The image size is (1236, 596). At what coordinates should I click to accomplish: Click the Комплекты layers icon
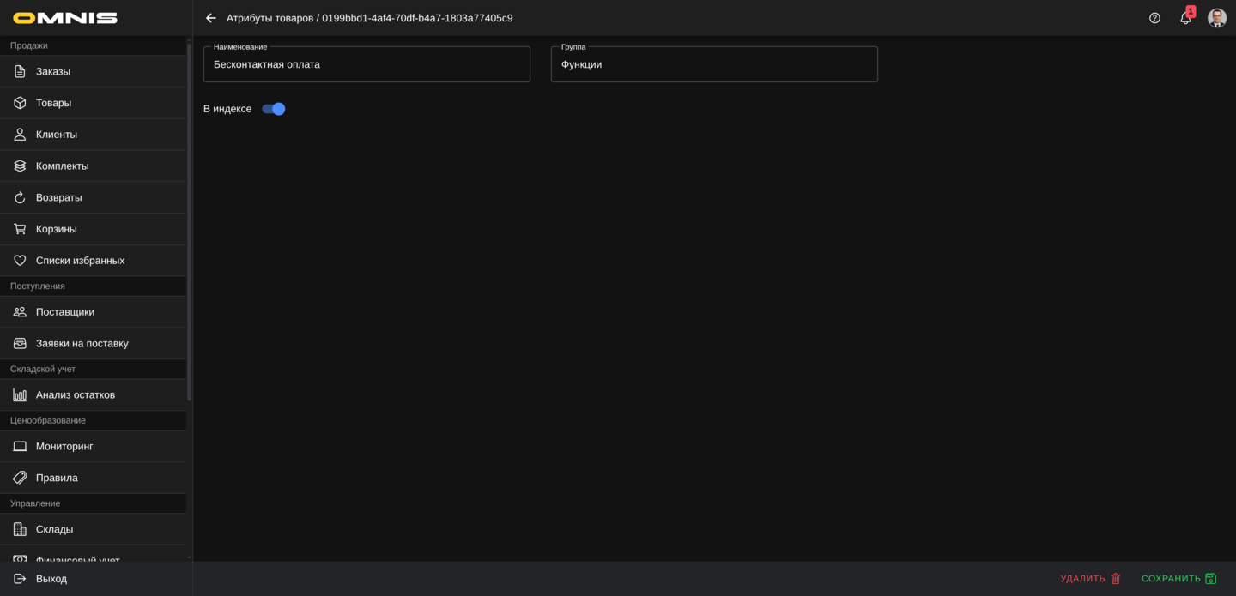[x=20, y=166]
